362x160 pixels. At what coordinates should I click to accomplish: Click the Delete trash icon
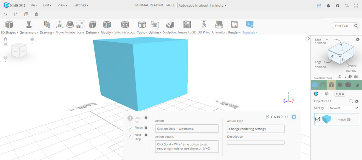coord(36,14)
